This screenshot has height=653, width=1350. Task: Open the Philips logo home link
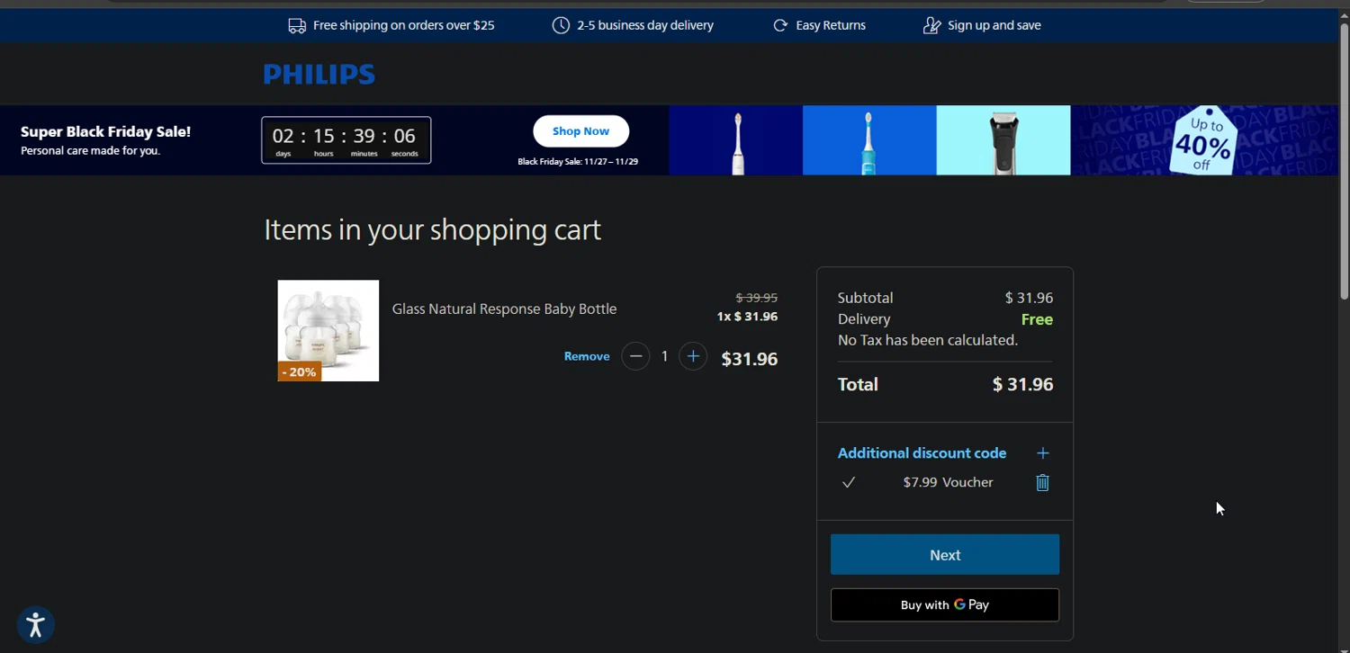319,74
